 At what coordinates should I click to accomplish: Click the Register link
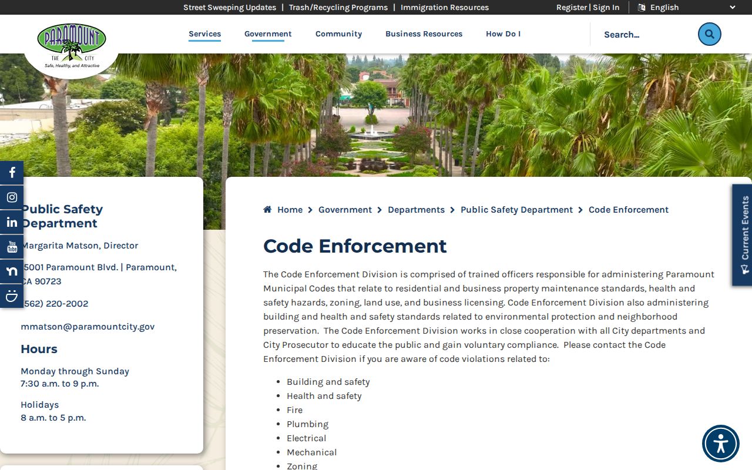572,8
